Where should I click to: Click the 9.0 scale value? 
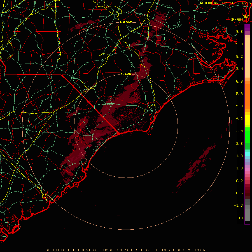click(239, 44)
